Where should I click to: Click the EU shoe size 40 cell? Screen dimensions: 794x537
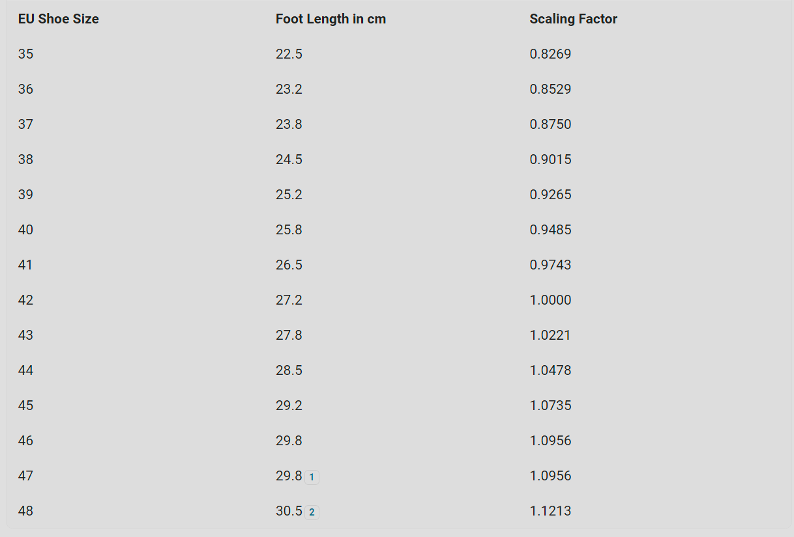click(x=26, y=230)
